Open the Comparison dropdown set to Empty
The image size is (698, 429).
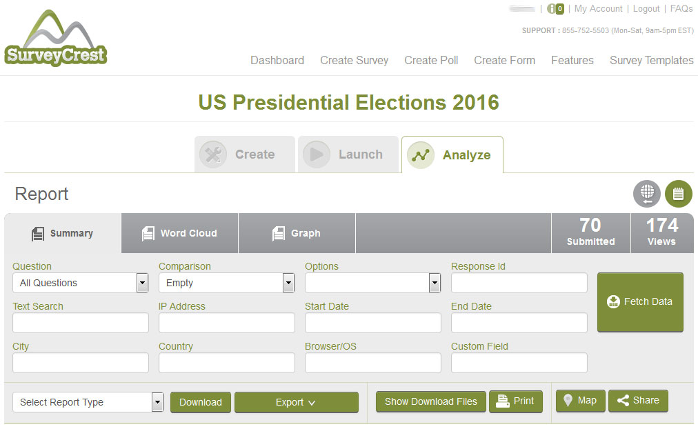[x=227, y=283]
